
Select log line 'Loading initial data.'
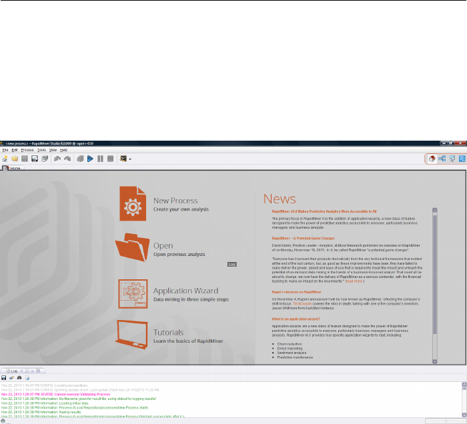tap(45, 403)
